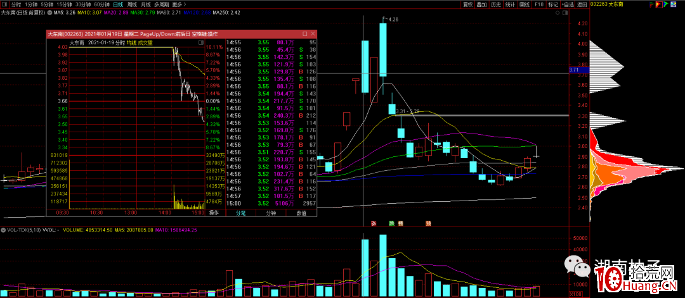Open the 操作 menu in popup

[x=214, y=213]
